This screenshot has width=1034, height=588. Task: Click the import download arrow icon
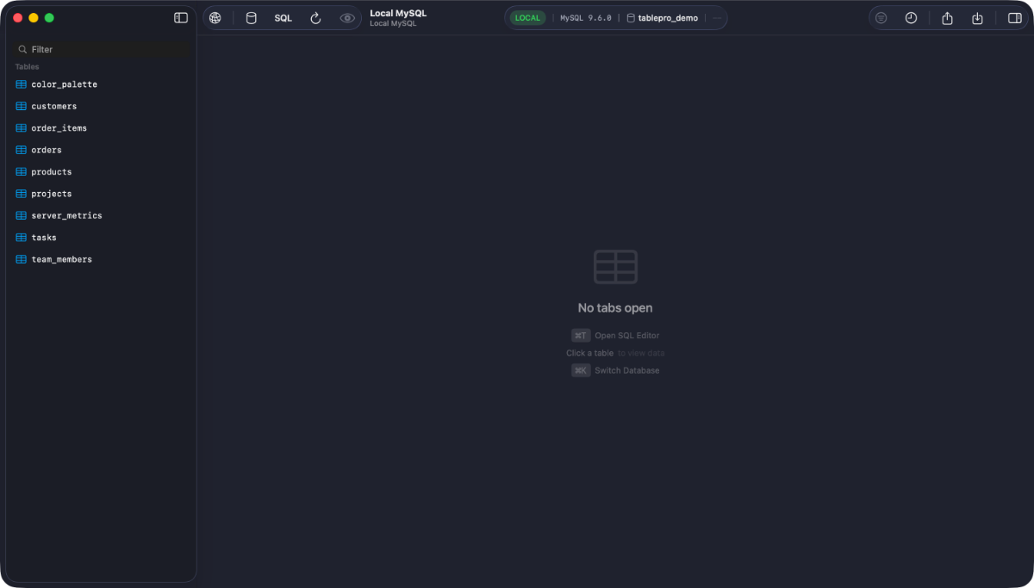coord(977,18)
